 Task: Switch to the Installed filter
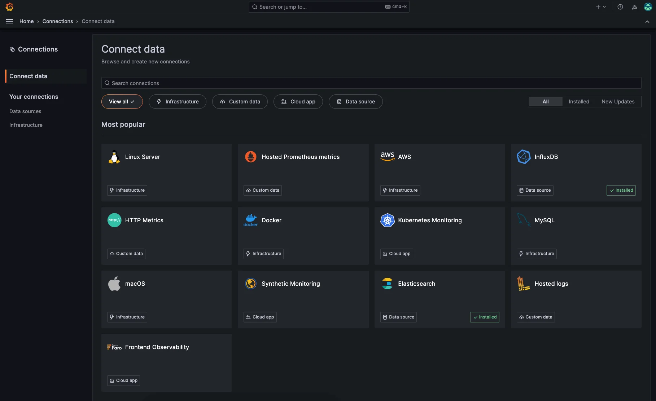(579, 102)
